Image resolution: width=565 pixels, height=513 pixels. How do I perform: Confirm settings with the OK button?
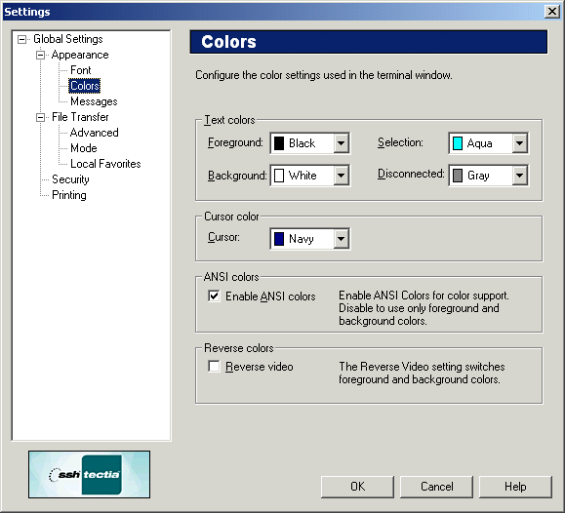(357, 487)
